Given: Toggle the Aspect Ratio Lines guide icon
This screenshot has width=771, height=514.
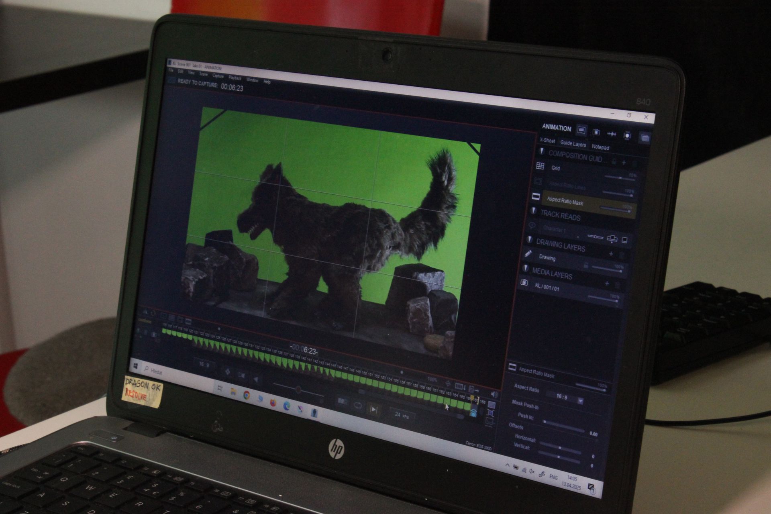Looking at the screenshot, I should pyautogui.click(x=538, y=182).
